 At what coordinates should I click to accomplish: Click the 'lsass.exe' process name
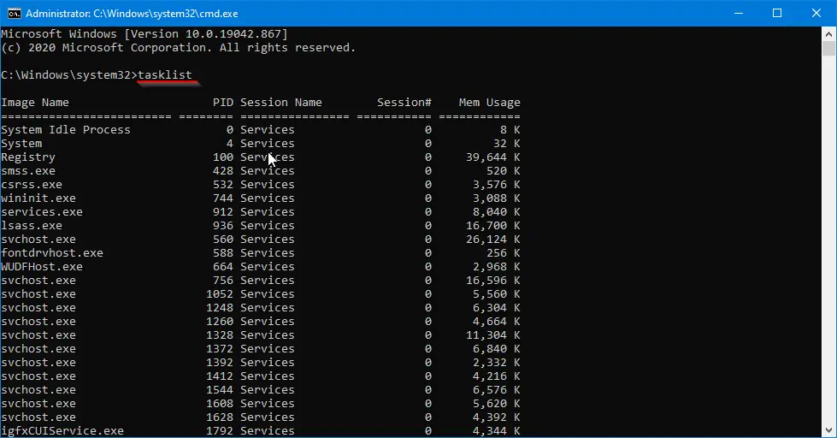pos(32,226)
